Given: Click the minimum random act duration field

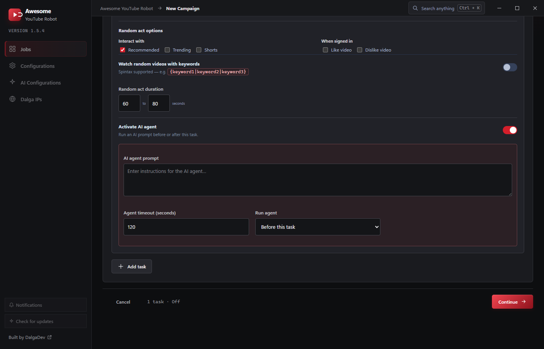Looking at the screenshot, I should 129,103.
